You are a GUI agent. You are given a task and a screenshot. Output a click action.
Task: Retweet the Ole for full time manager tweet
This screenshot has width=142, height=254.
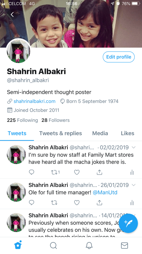(x=54, y=203)
